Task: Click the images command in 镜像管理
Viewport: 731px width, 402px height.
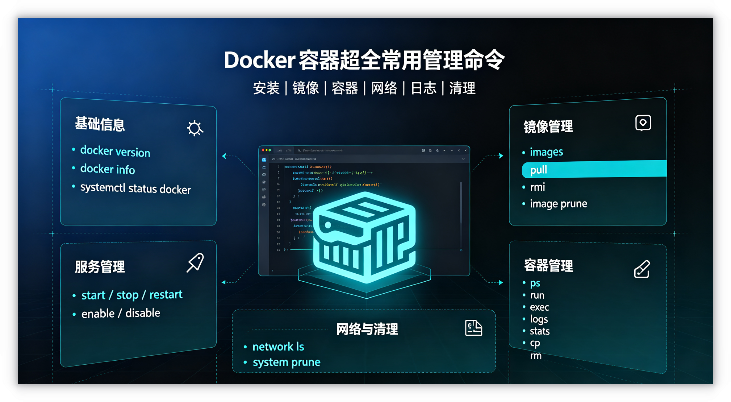Action: 546,152
